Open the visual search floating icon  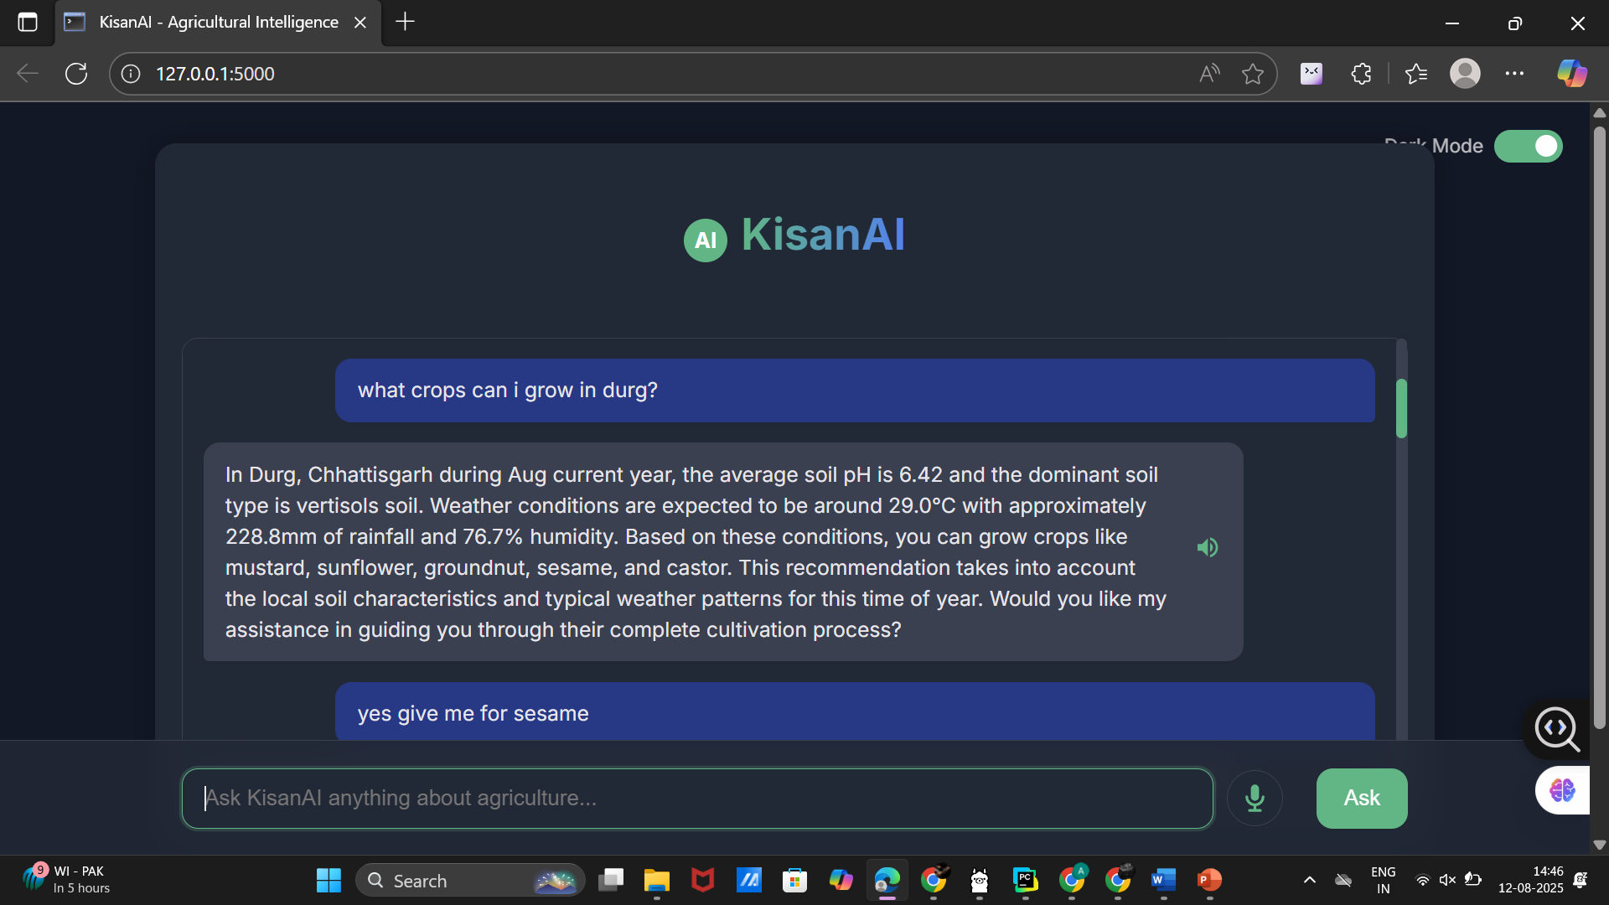tap(1557, 728)
